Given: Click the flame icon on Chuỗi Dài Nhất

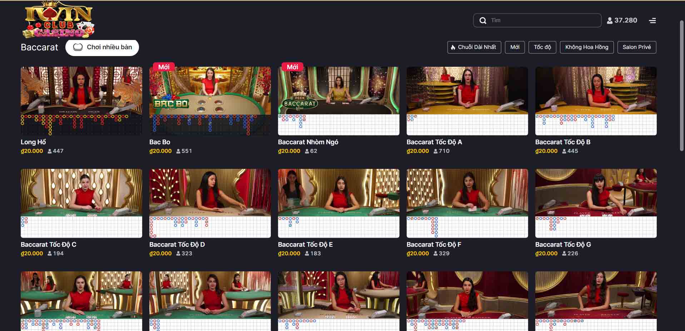Looking at the screenshot, I should pyautogui.click(x=453, y=47).
